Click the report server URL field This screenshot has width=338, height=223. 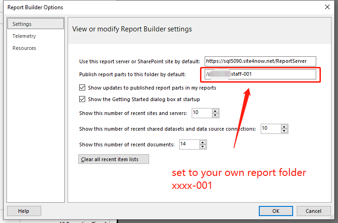point(261,61)
